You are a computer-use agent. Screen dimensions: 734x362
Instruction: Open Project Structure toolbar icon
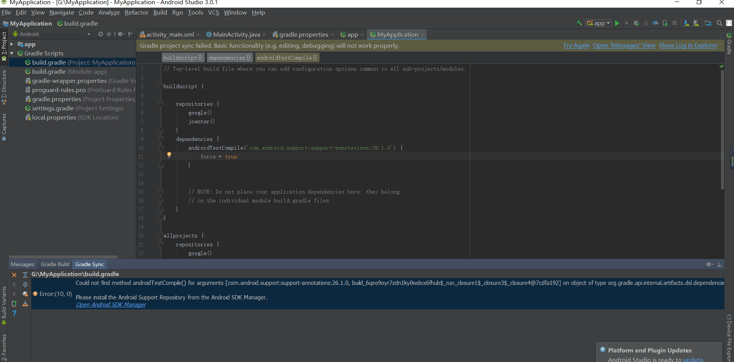click(708, 23)
